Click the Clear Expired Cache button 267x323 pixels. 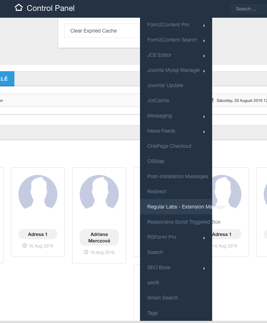click(x=102, y=31)
